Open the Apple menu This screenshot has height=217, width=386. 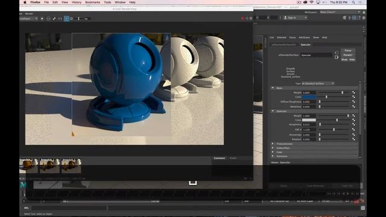click(x=25, y=2)
